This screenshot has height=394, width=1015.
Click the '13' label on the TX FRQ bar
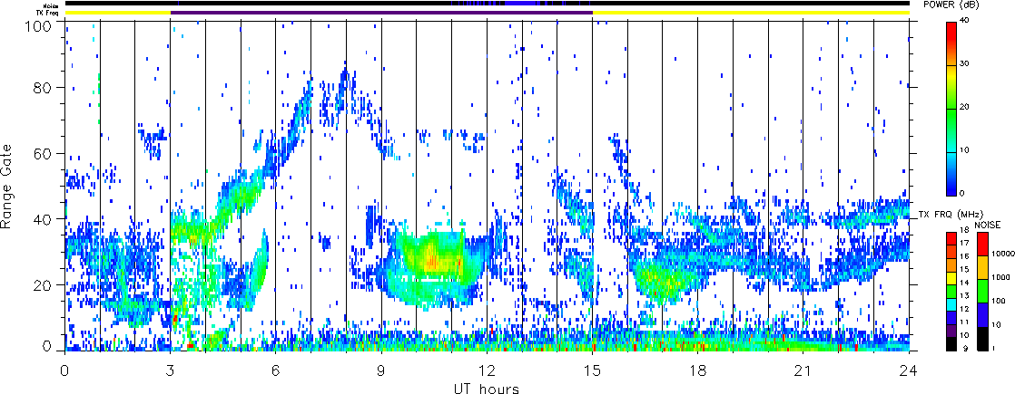pyautogui.click(x=964, y=296)
